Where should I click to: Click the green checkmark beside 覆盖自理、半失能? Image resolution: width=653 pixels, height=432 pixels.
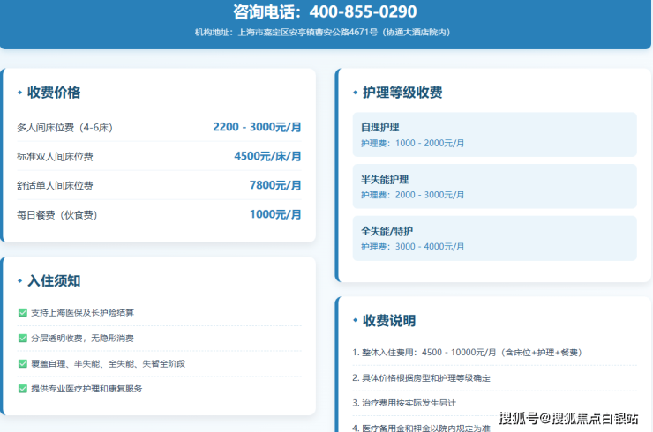pyautogui.click(x=23, y=364)
